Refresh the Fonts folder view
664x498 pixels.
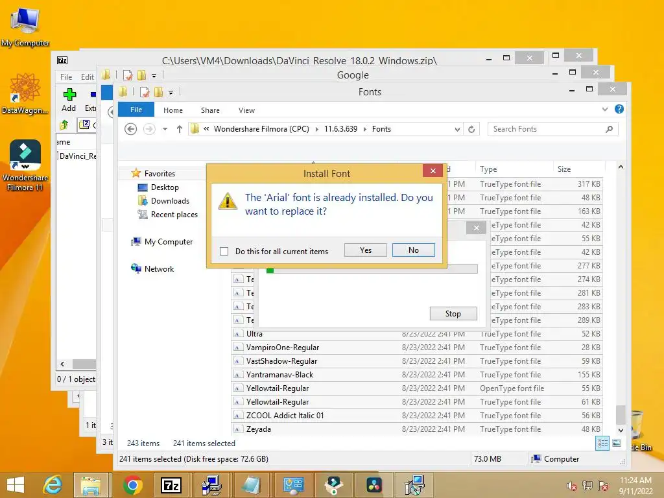click(471, 129)
